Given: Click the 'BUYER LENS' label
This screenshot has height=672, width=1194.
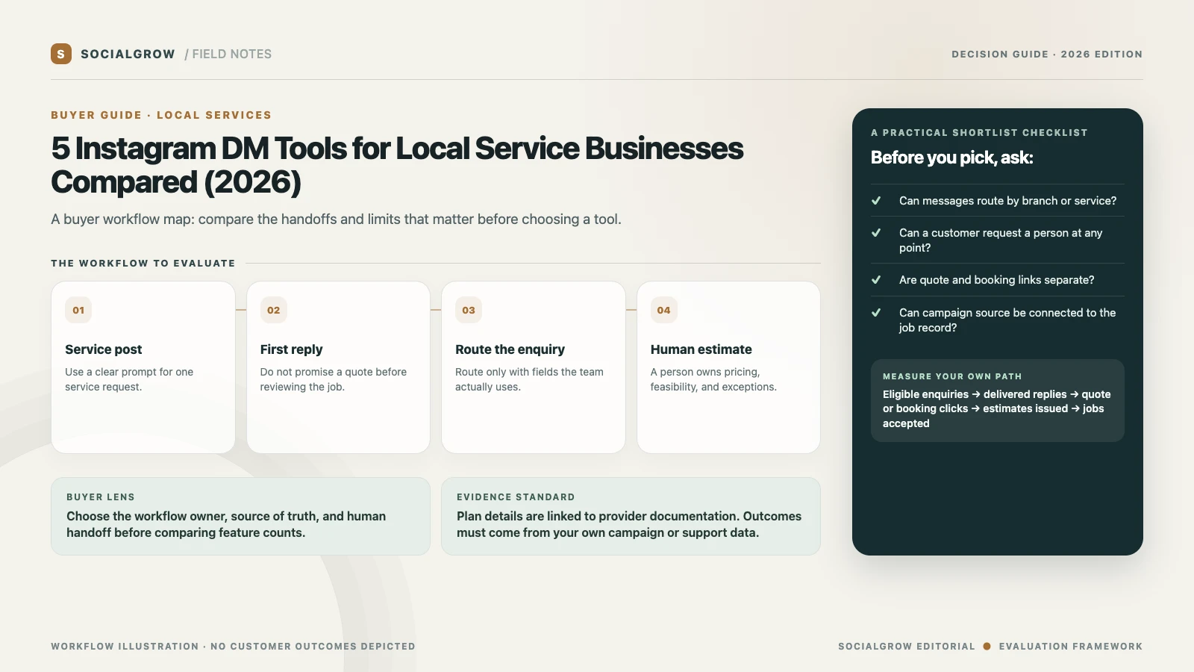Looking at the screenshot, I should [101, 497].
